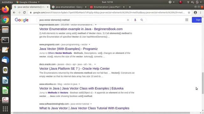This screenshot has width=204, height=114.
Task: Open Firefox from the dock
Action: (x=5, y=9)
